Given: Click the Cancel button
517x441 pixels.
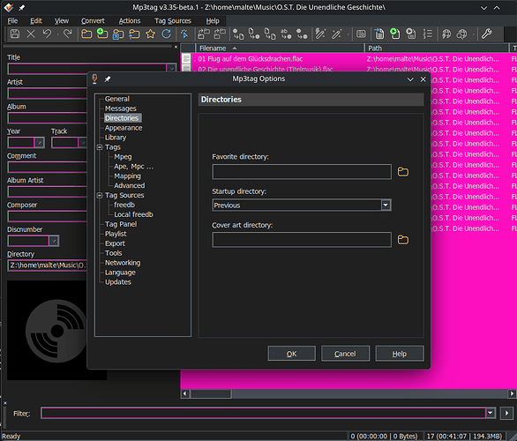Looking at the screenshot, I should pyautogui.click(x=345, y=354).
